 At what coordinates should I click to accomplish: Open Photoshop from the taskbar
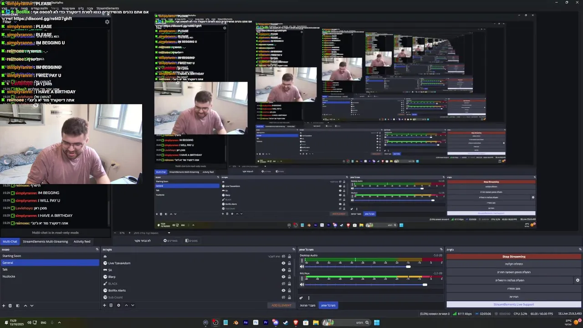256,323
